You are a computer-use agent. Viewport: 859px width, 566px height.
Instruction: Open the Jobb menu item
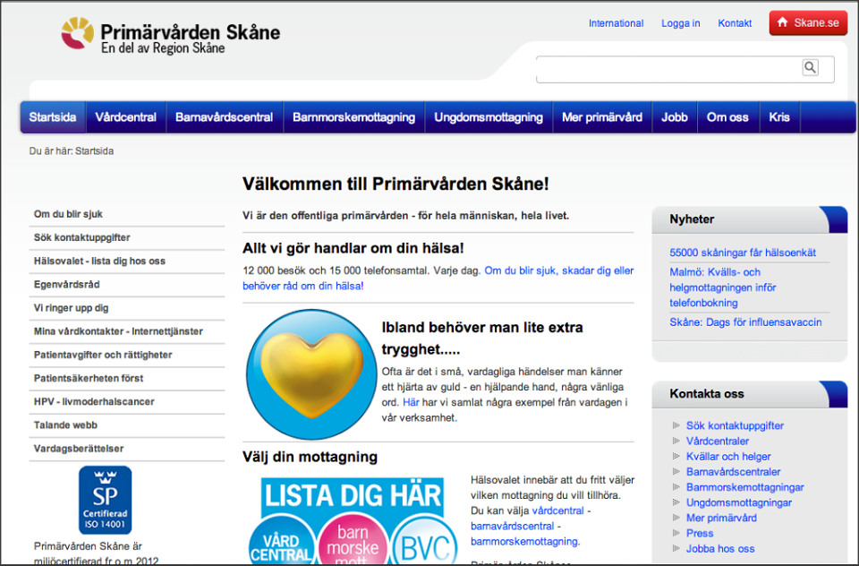pos(675,116)
